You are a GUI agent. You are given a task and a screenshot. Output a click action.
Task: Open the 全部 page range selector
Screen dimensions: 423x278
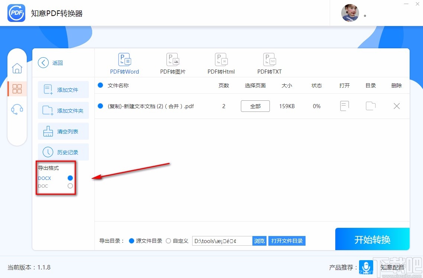[255, 106]
